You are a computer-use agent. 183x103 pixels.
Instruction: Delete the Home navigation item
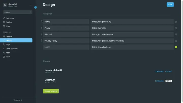pyautogui.click(x=176, y=22)
